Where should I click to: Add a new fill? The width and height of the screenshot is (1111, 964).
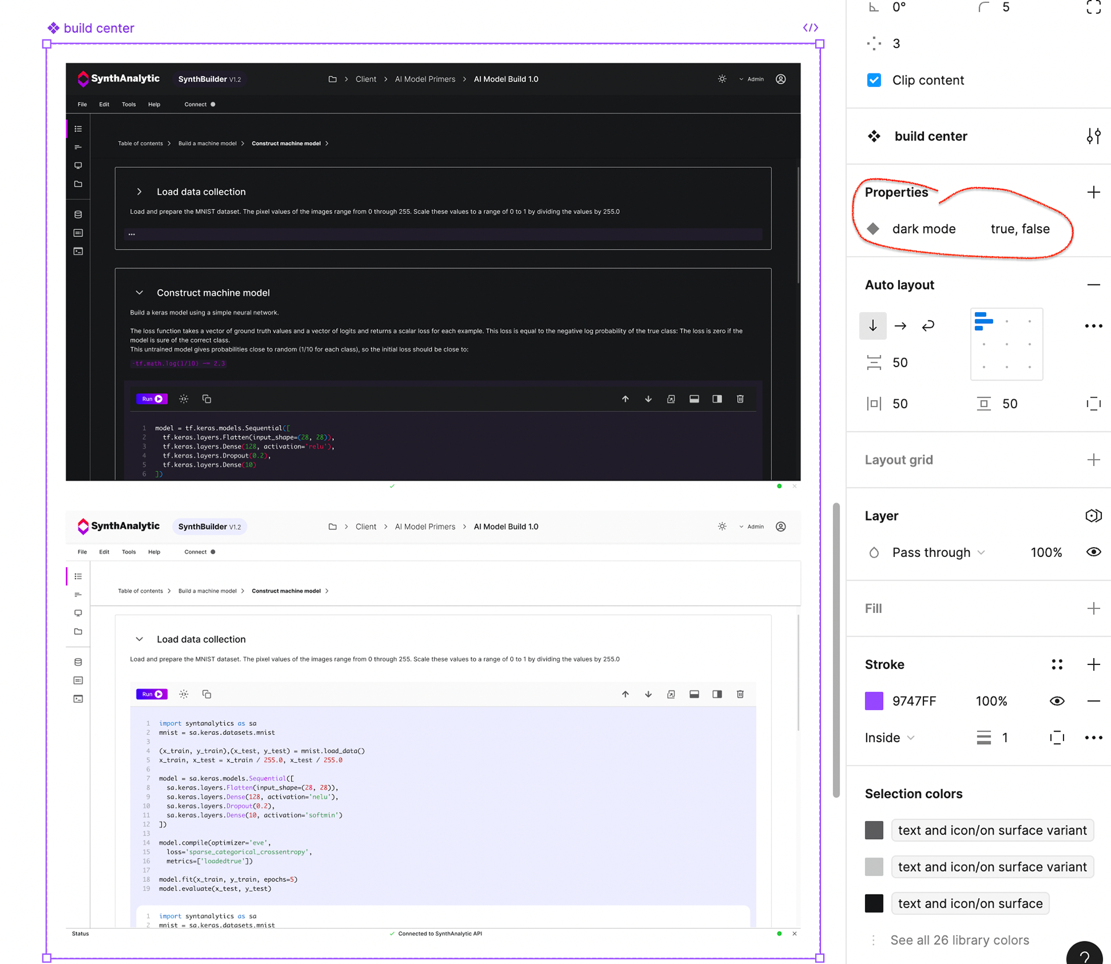(x=1093, y=608)
